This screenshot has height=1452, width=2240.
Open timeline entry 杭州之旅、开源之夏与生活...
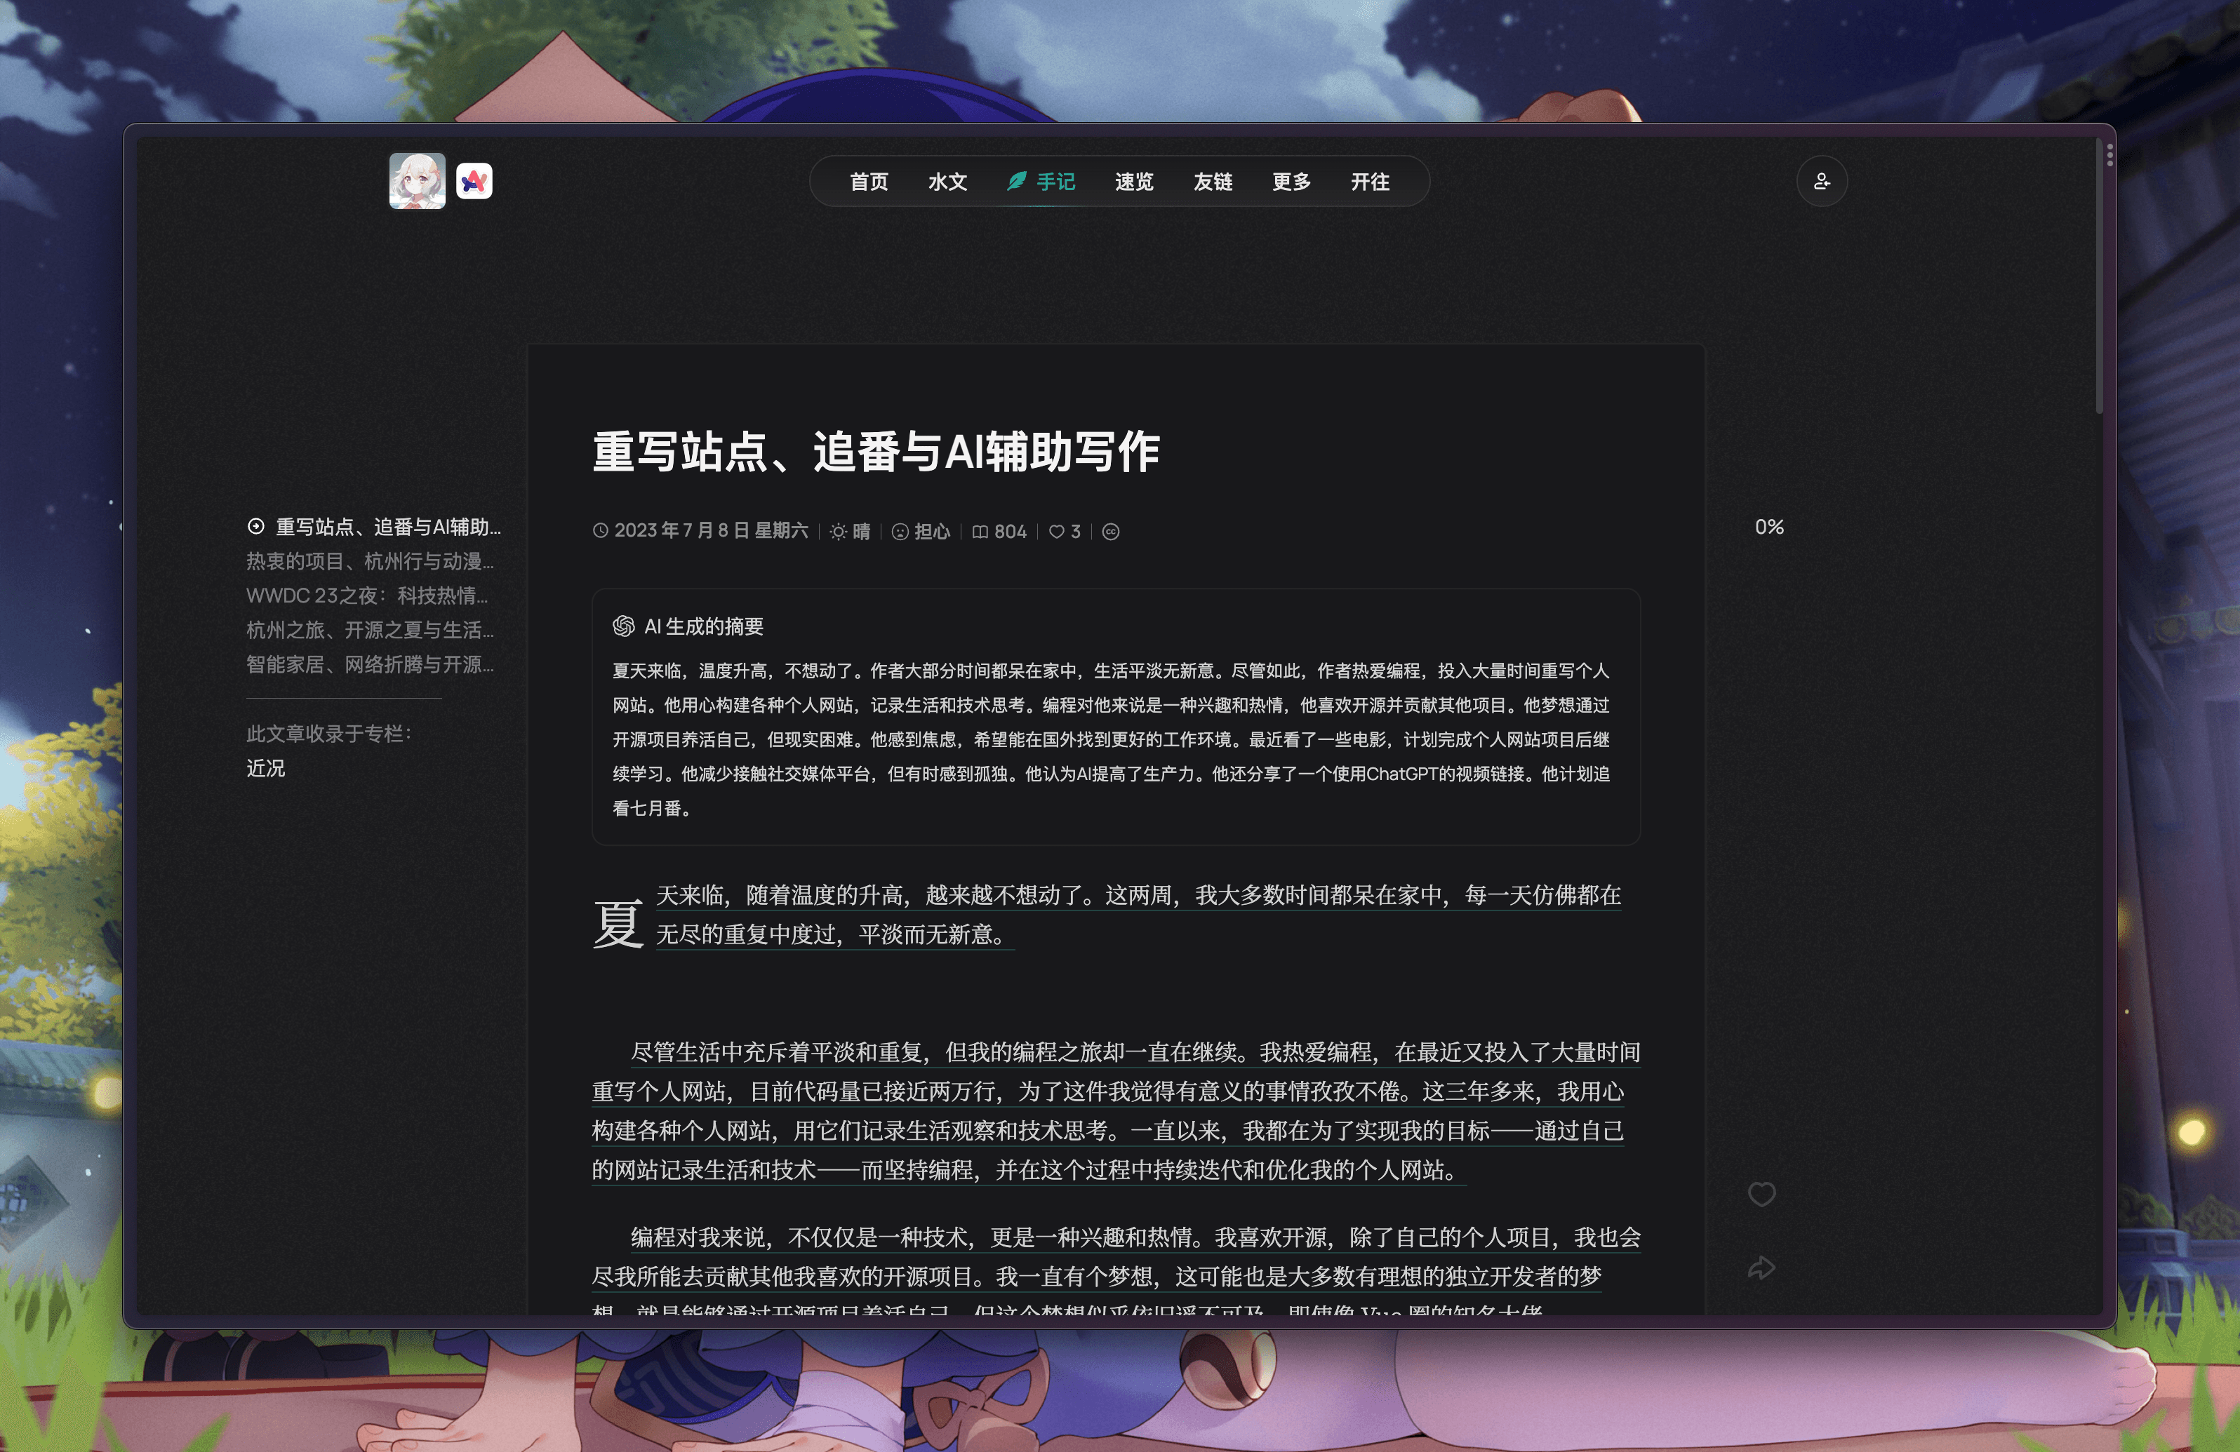[370, 631]
